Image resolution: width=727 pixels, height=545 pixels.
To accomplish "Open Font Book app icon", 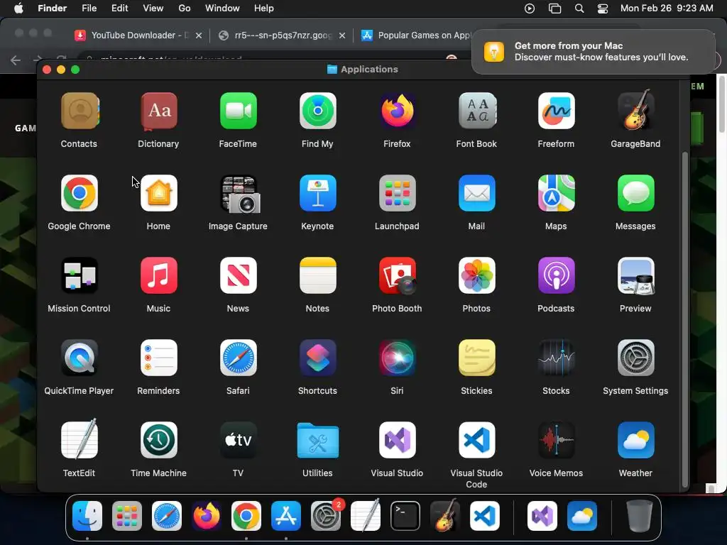I will pyautogui.click(x=476, y=111).
